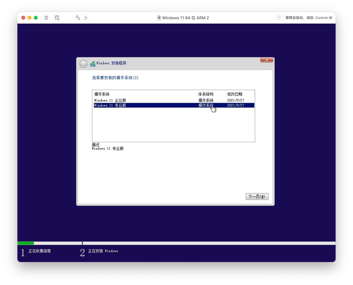Click the macOS green fullscreen button
This screenshot has height=285, width=353.
coord(36,18)
